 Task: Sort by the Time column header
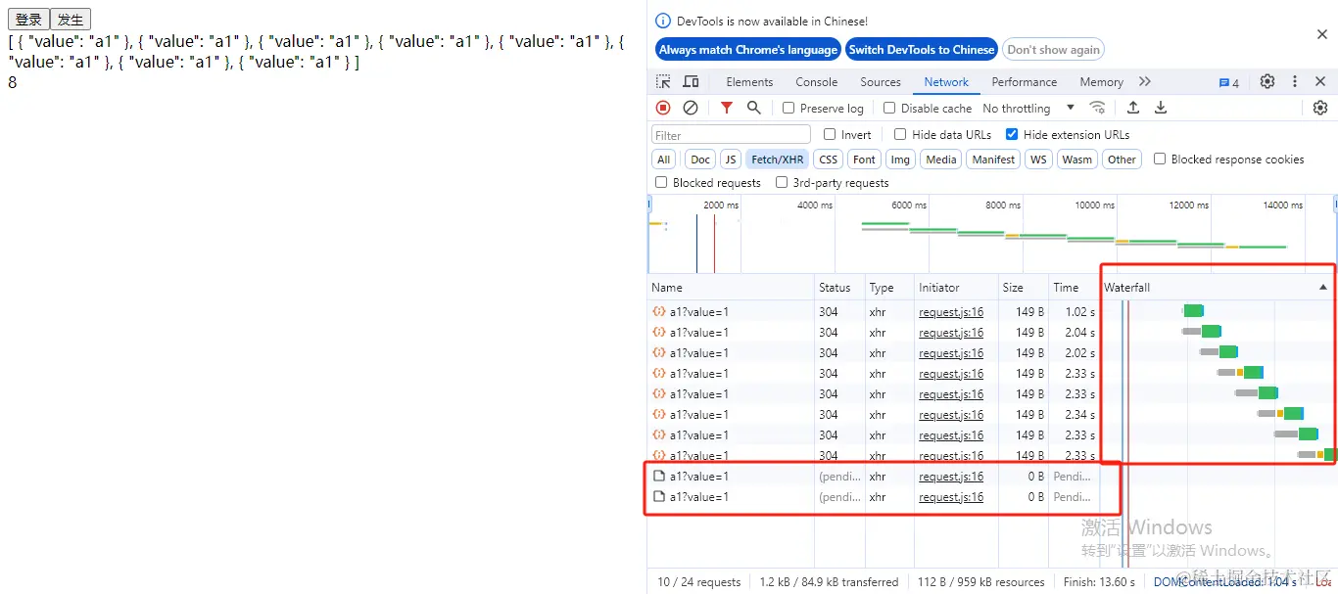1074,288
